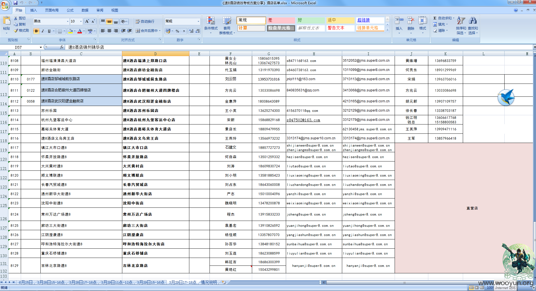Click the Decrease Font Size icon

(x=93, y=21)
